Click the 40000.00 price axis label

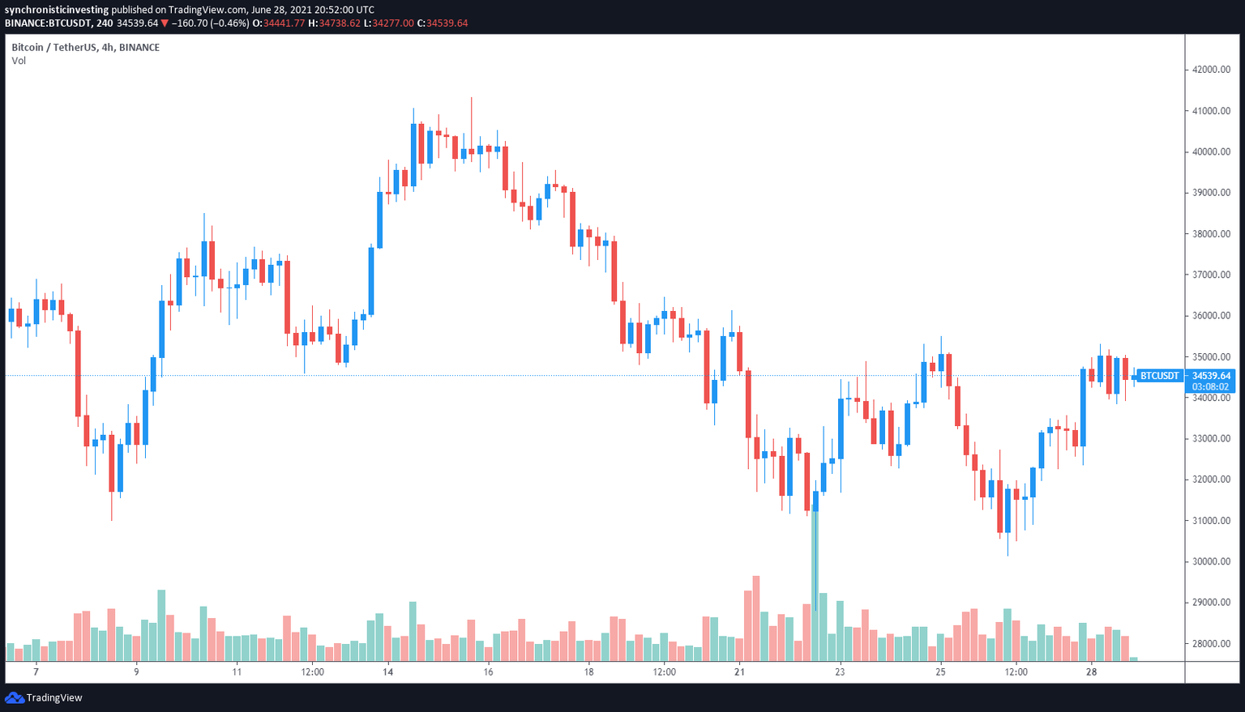[x=1211, y=151]
